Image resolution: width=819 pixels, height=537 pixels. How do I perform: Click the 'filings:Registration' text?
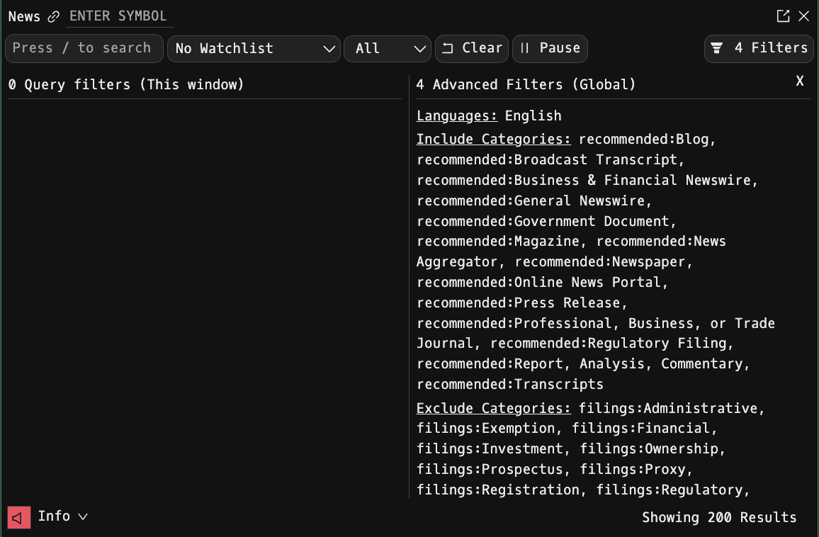click(x=498, y=490)
